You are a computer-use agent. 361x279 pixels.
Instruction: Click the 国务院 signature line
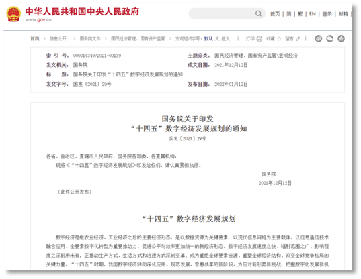coord(268,174)
